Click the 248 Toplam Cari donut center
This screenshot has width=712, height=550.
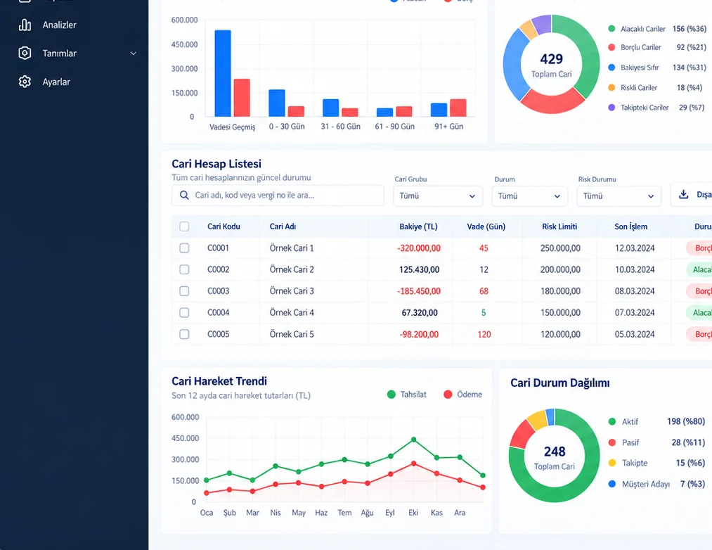555,458
